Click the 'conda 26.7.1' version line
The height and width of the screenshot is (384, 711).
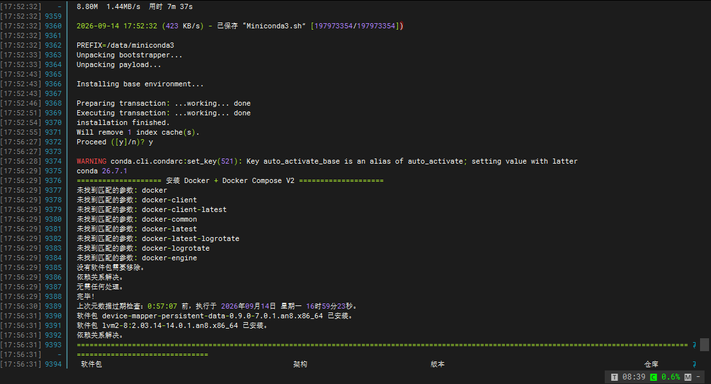click(x=102, y=171)
